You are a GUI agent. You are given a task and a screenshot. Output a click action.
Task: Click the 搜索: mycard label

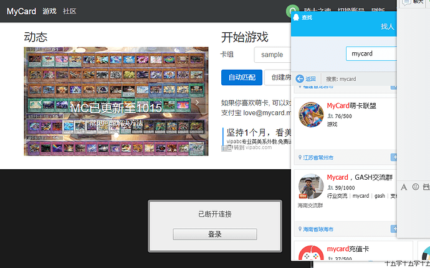click(341, 79)
